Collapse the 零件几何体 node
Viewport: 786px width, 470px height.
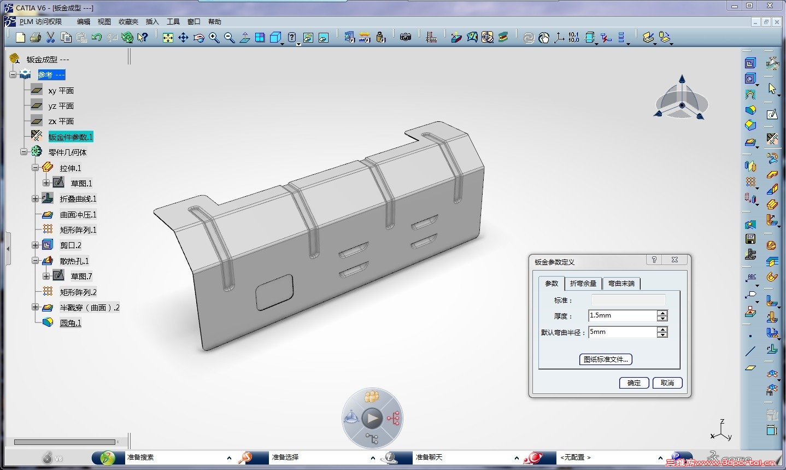24,152
